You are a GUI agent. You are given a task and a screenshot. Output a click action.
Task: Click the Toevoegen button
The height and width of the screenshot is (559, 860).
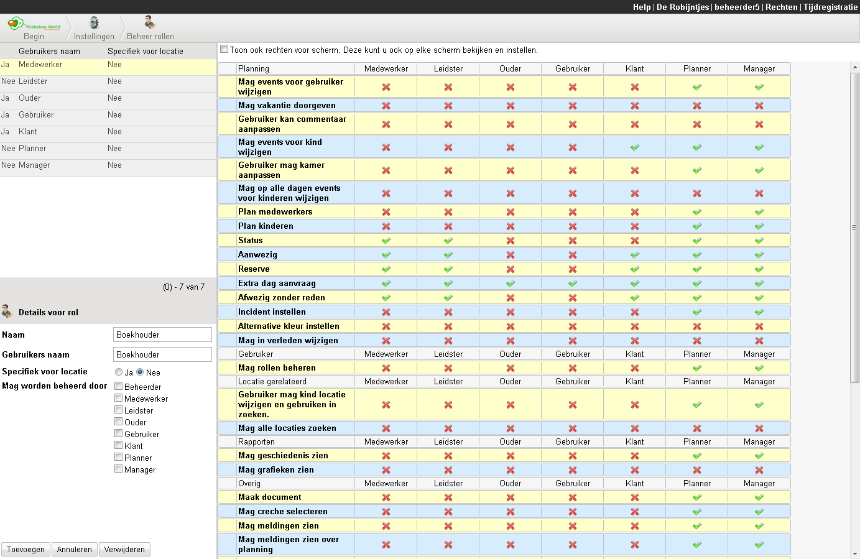25,550
